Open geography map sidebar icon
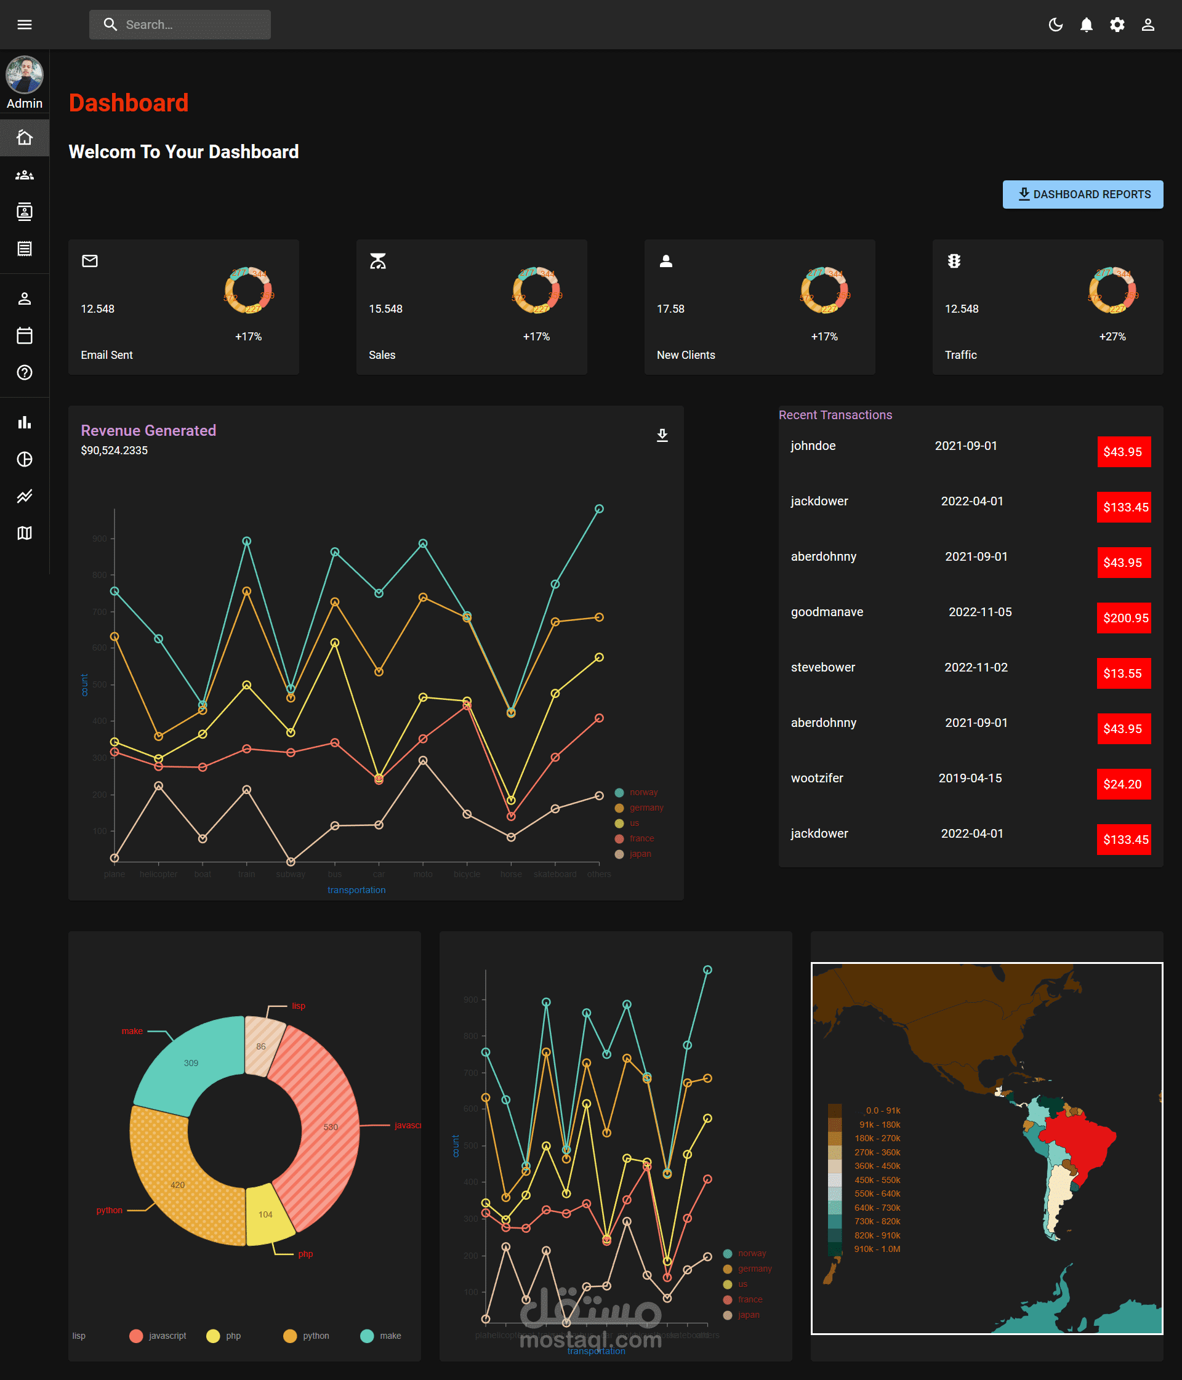Viewport: 1182px width, 1380px height. click(x=25, y=533)
